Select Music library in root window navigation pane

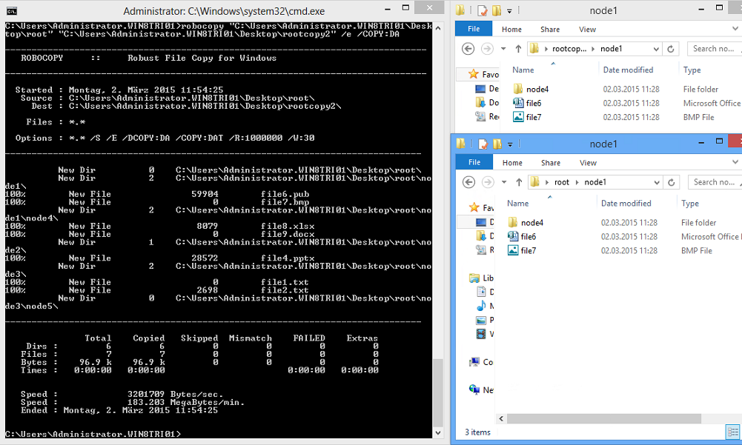coord(485,306)
